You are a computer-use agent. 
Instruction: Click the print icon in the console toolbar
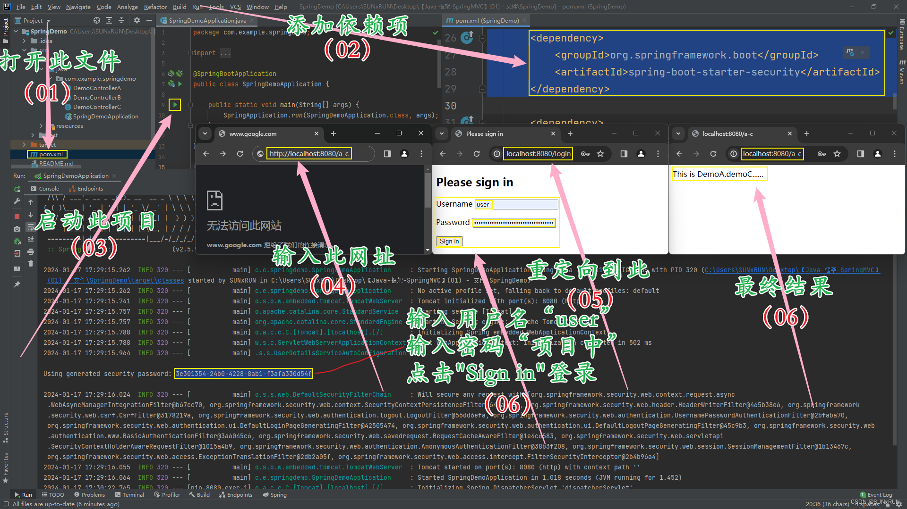pyautogui.click(x=31, y=251)
